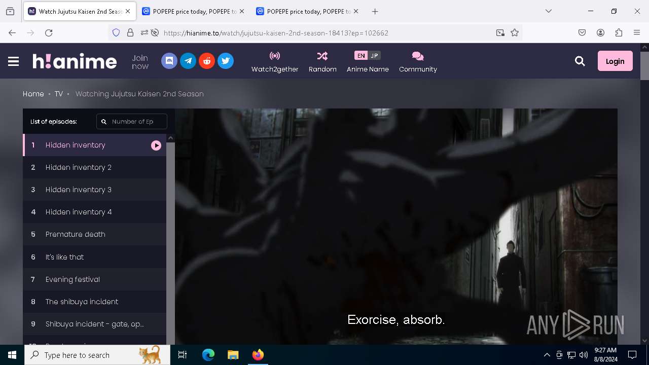Screen dimensions: 649x365
Task: Select episode 9 Shibuya incident - gate
Action: coord(94,324)
